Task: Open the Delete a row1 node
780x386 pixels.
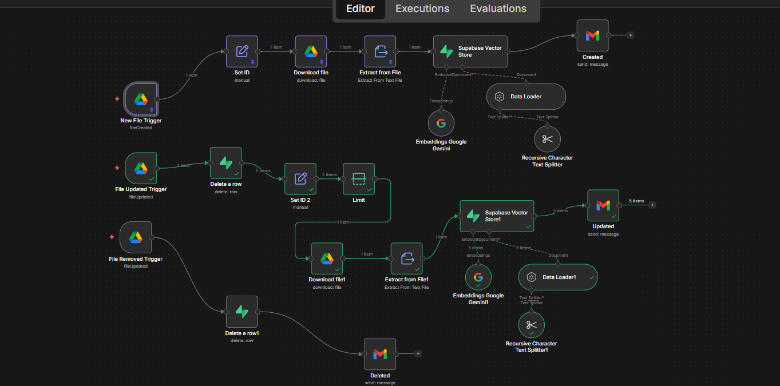Action: (x=242, y=312)
